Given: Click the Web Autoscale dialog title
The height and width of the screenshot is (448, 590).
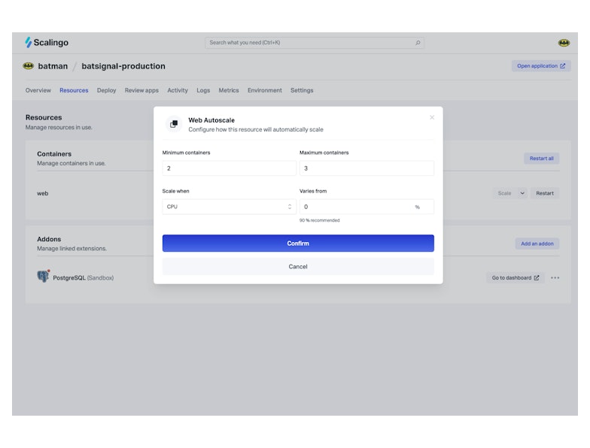Looking at the screenshot, I should click(211, 120).
